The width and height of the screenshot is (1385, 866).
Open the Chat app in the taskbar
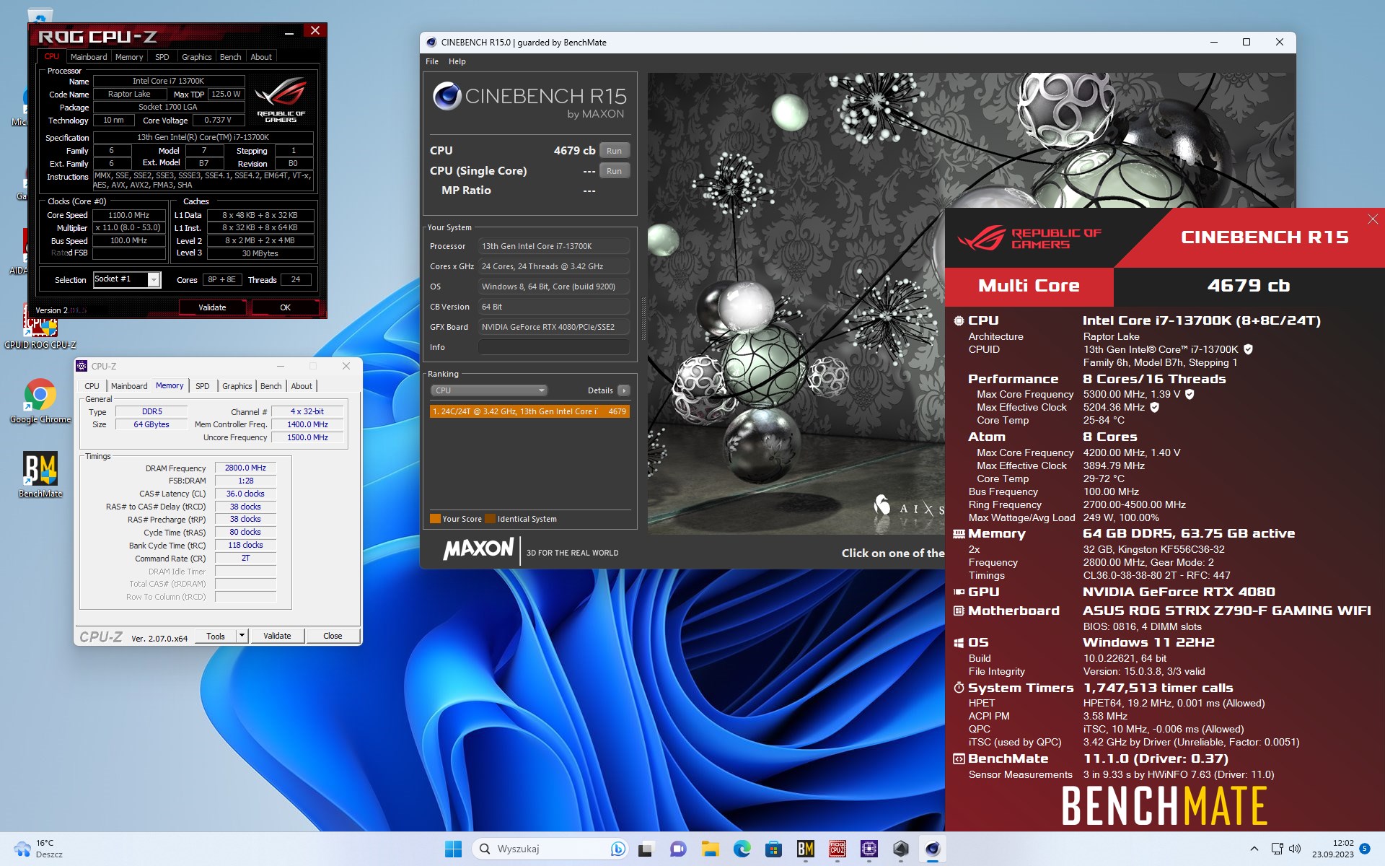click(x=678, y=849)
